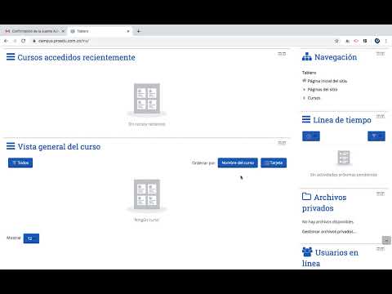Click the Tablero link in Navegación
The width and height of the screenshot is (392, 294).
click(309, 73)
